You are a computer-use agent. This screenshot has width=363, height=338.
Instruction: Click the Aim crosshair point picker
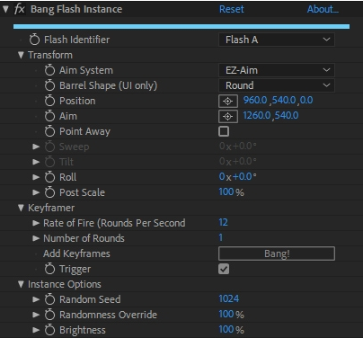pyautogui.click(x=228, y=117)
